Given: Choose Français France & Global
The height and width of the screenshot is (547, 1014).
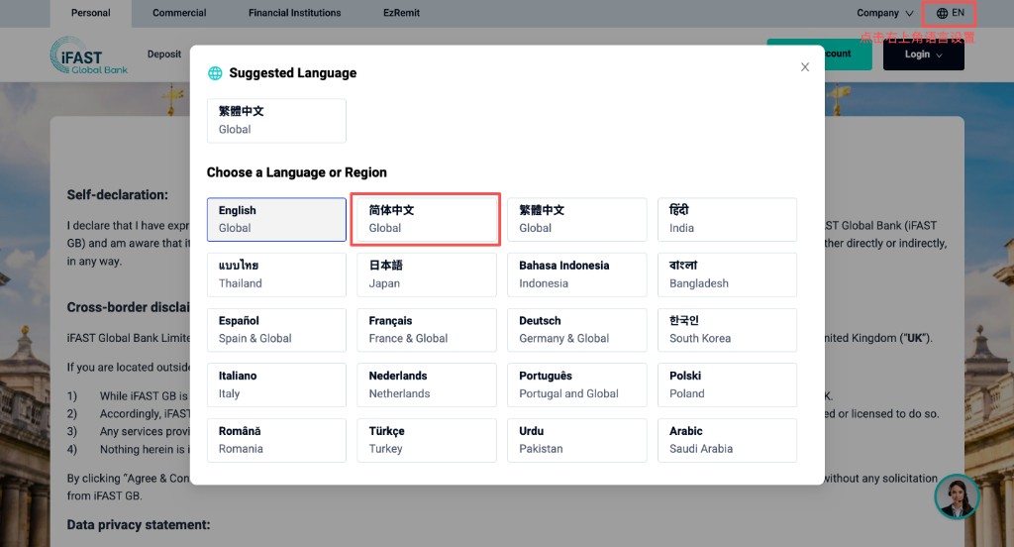Looking at the screenshot, I should coord(426,330).
